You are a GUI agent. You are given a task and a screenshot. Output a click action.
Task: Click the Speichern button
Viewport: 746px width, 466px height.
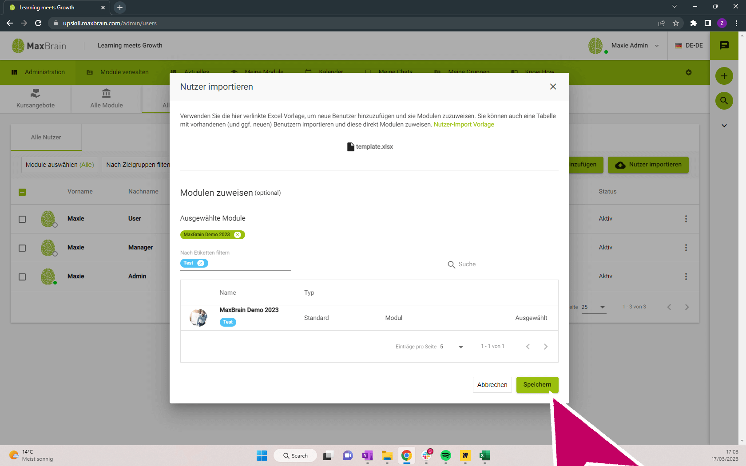[x=537, y=385]
